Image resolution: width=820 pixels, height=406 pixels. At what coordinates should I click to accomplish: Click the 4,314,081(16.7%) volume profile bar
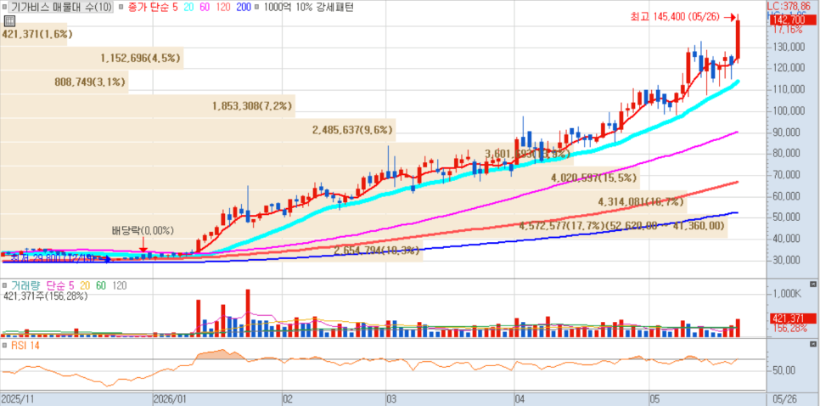point(343,201)
